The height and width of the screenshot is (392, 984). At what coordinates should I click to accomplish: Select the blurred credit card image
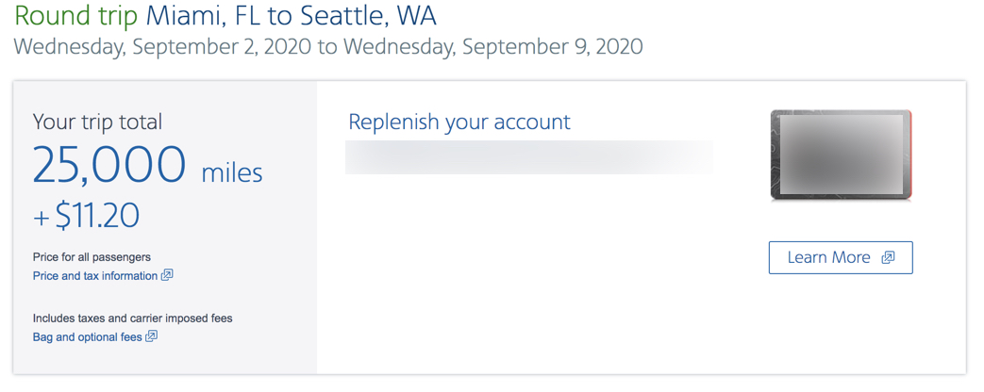point(841,155)
